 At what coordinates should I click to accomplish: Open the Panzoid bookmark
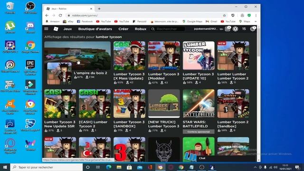coord(140,21)
